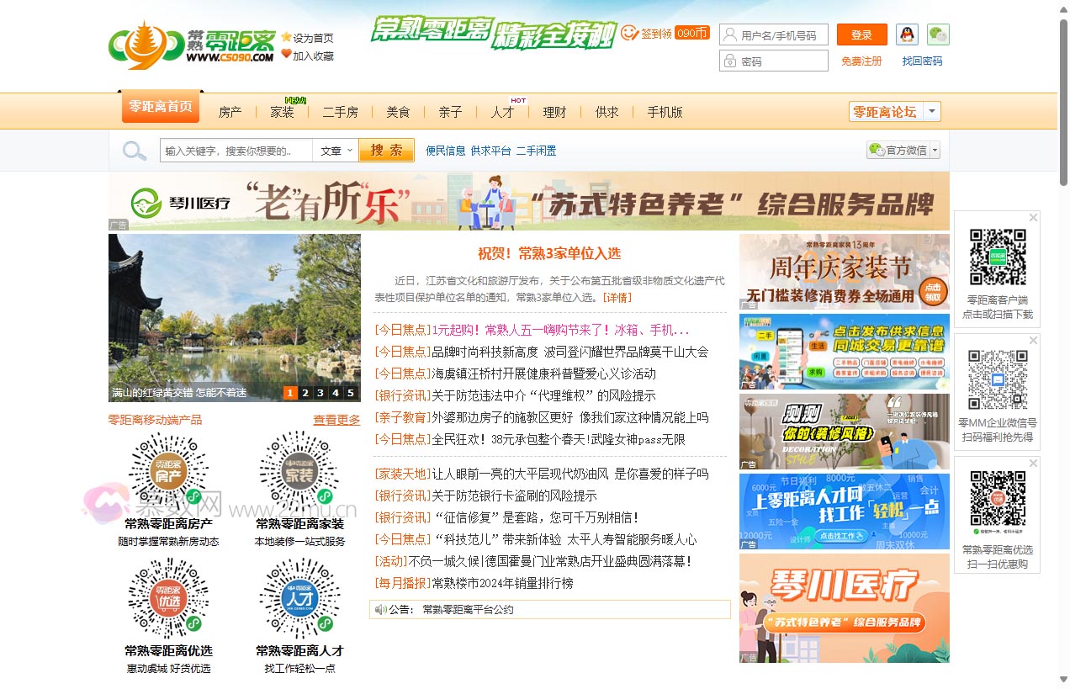Click the official WeChat icon in search bar
This screenshot has width=1070, height=689.
[877, 150]
